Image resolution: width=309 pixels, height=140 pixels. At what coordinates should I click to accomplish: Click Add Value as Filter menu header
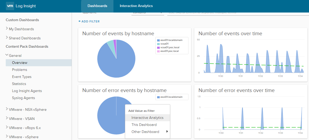[x=141, y=111]
